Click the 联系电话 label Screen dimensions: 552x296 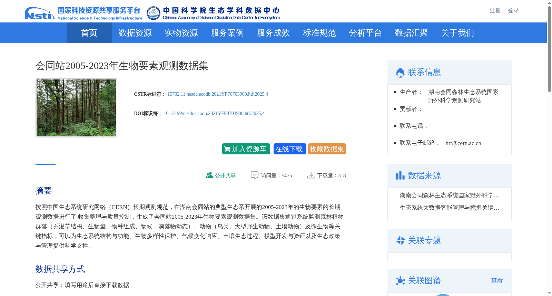414,126
